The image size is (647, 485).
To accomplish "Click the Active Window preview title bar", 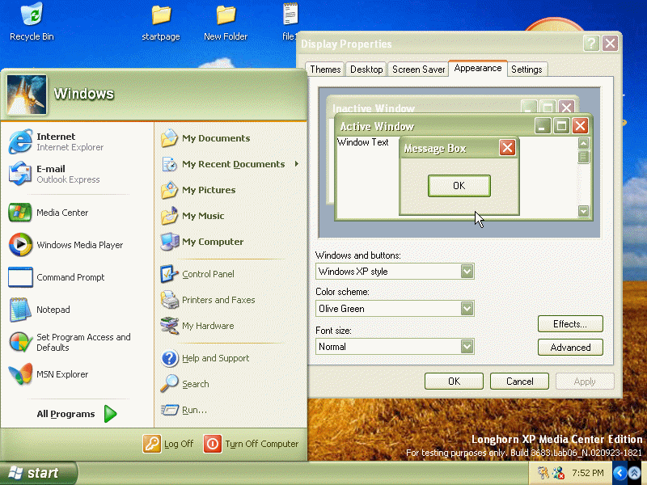I will (463, 126).
